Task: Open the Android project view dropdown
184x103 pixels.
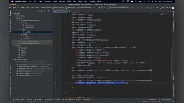Action: pyautogui.click(x=18, y=11)
